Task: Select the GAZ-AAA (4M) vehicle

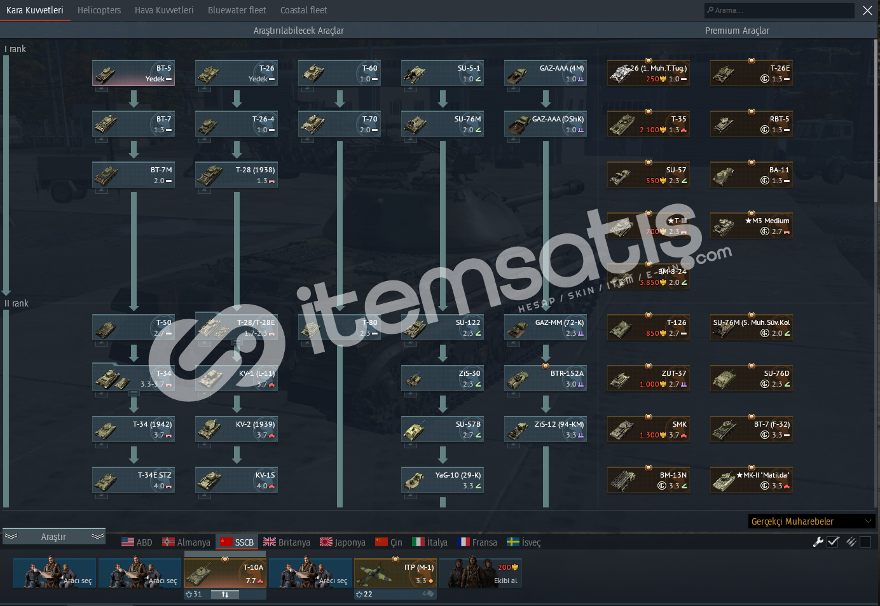Action: coord(545,73)
